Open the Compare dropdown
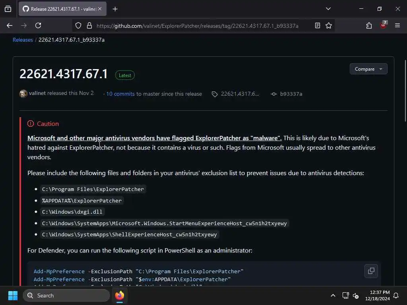The image size is (407, 305). pos(368,69)
